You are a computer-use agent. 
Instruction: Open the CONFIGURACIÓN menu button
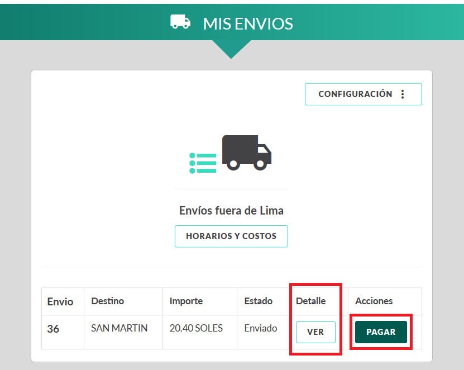pos(363,94)
